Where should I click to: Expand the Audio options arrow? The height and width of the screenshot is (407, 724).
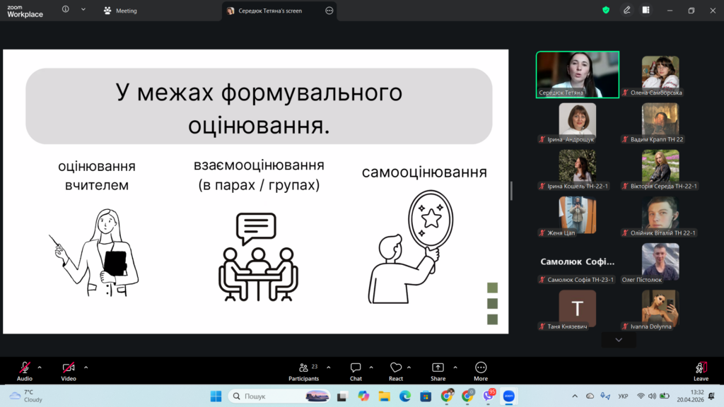pos(40,367)
